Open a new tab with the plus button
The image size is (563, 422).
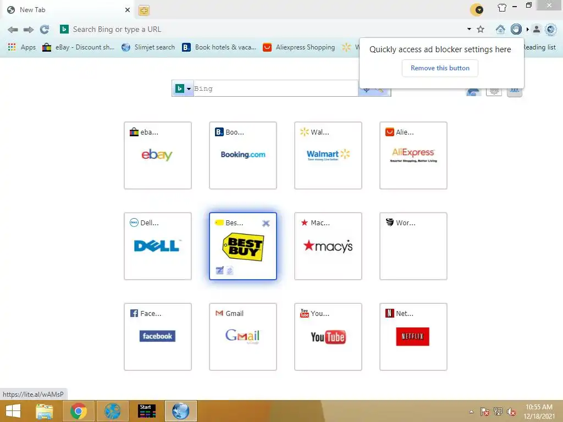click(x=143, y=10)
